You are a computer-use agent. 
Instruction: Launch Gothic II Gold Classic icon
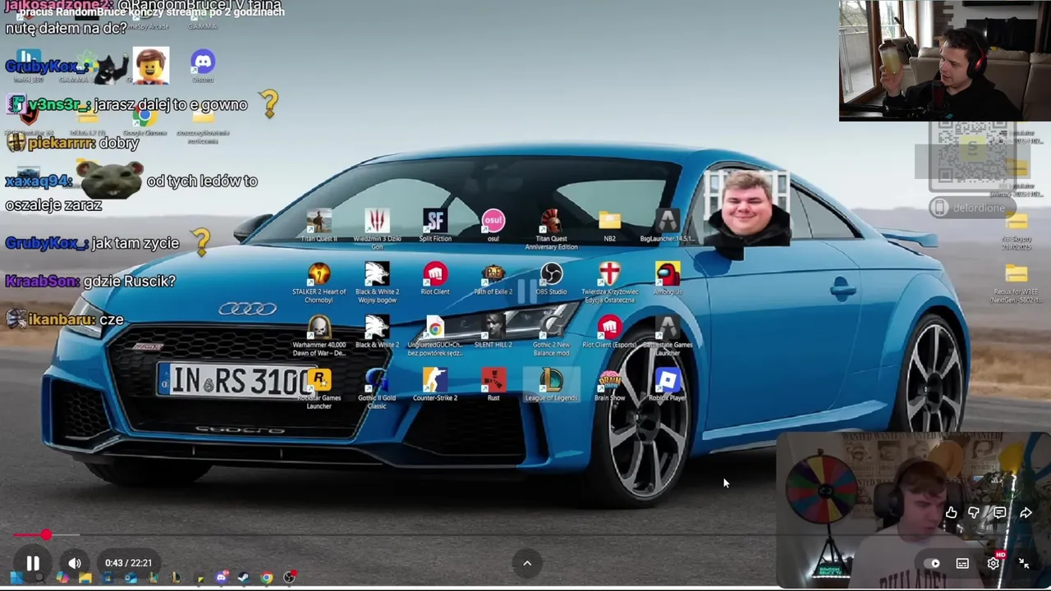tap(377, 389)
